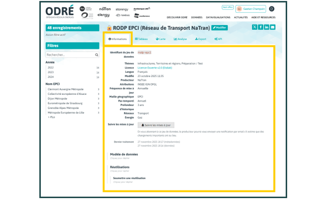Share dataset by email envelope icon
This screenshot has height=205, width=326.
[273, 27]
